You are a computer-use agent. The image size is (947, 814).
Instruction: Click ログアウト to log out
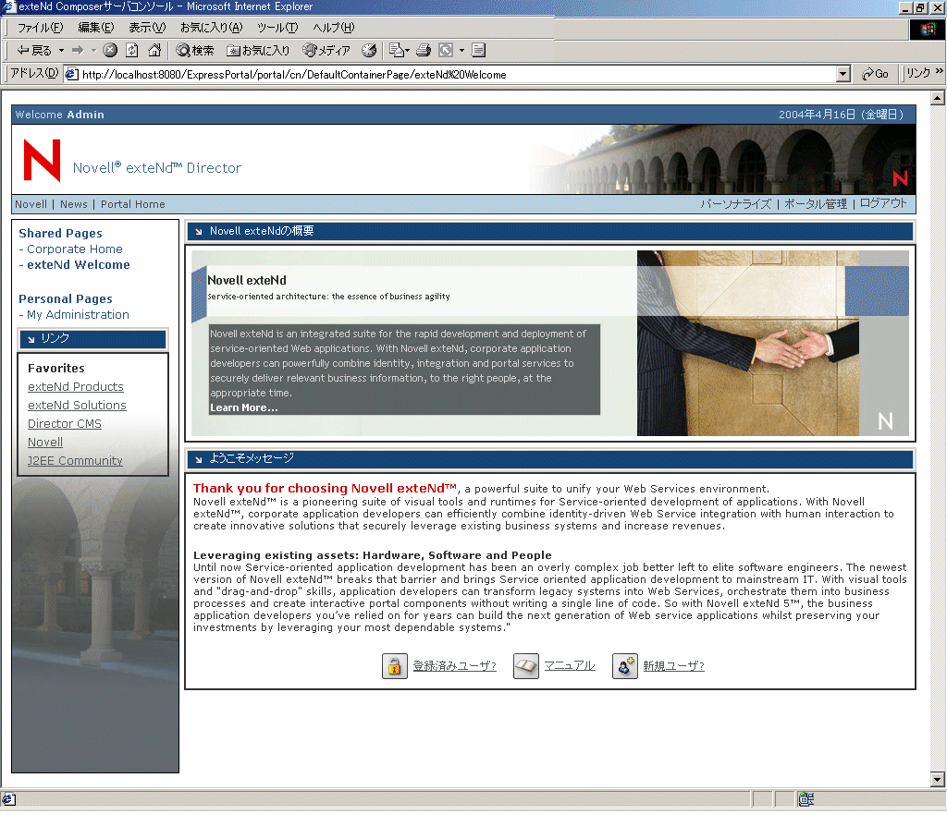click(x=883, y=203)
